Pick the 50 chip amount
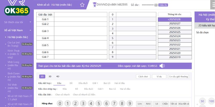215x107 pixels. click(x=202, y=101)
